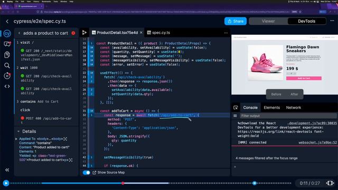The height and width of the screenshot is (190, 338).
Task: Open the pause/debugger sidebar icon
Action: point(7,76)
